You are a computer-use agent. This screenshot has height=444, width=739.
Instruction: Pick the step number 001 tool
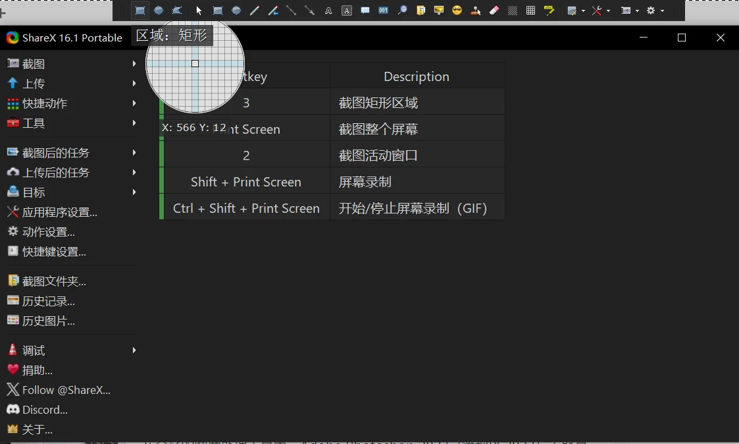[384, 11]
